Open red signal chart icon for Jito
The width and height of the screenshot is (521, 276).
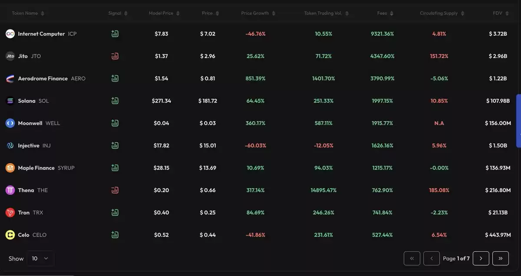(x=115, y=56)
